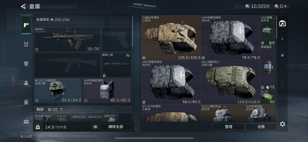Open the list view icon beside 轉移全部
This screenshot has width=308, height=142.
pos(95,127)
